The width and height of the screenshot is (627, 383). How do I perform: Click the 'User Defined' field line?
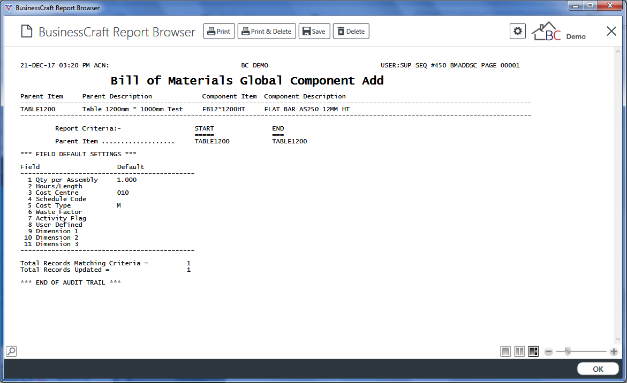pyautogui.click(x=55, y=225)
